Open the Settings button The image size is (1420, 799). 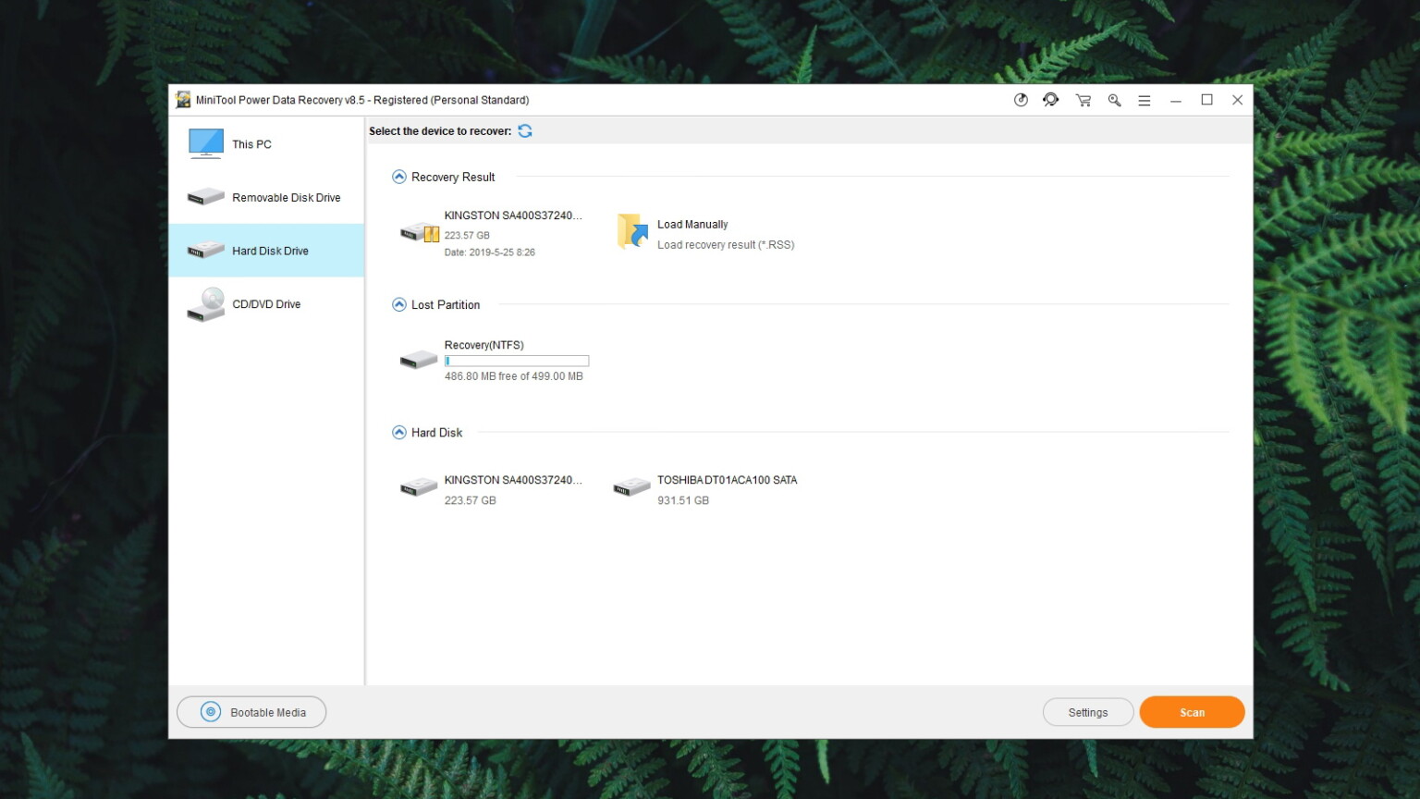point(1088,712)
